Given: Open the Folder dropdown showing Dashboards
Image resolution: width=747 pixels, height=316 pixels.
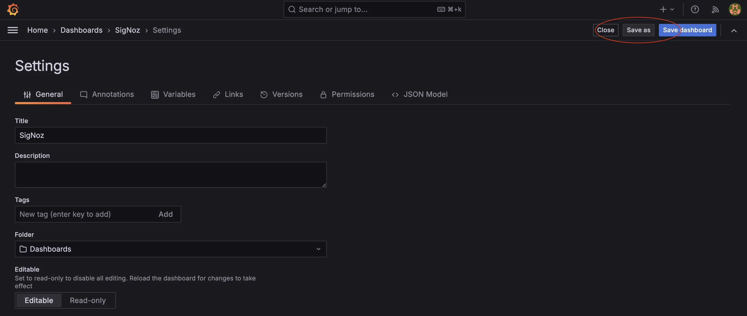Looking at the screenshot, I should point(171,249).
